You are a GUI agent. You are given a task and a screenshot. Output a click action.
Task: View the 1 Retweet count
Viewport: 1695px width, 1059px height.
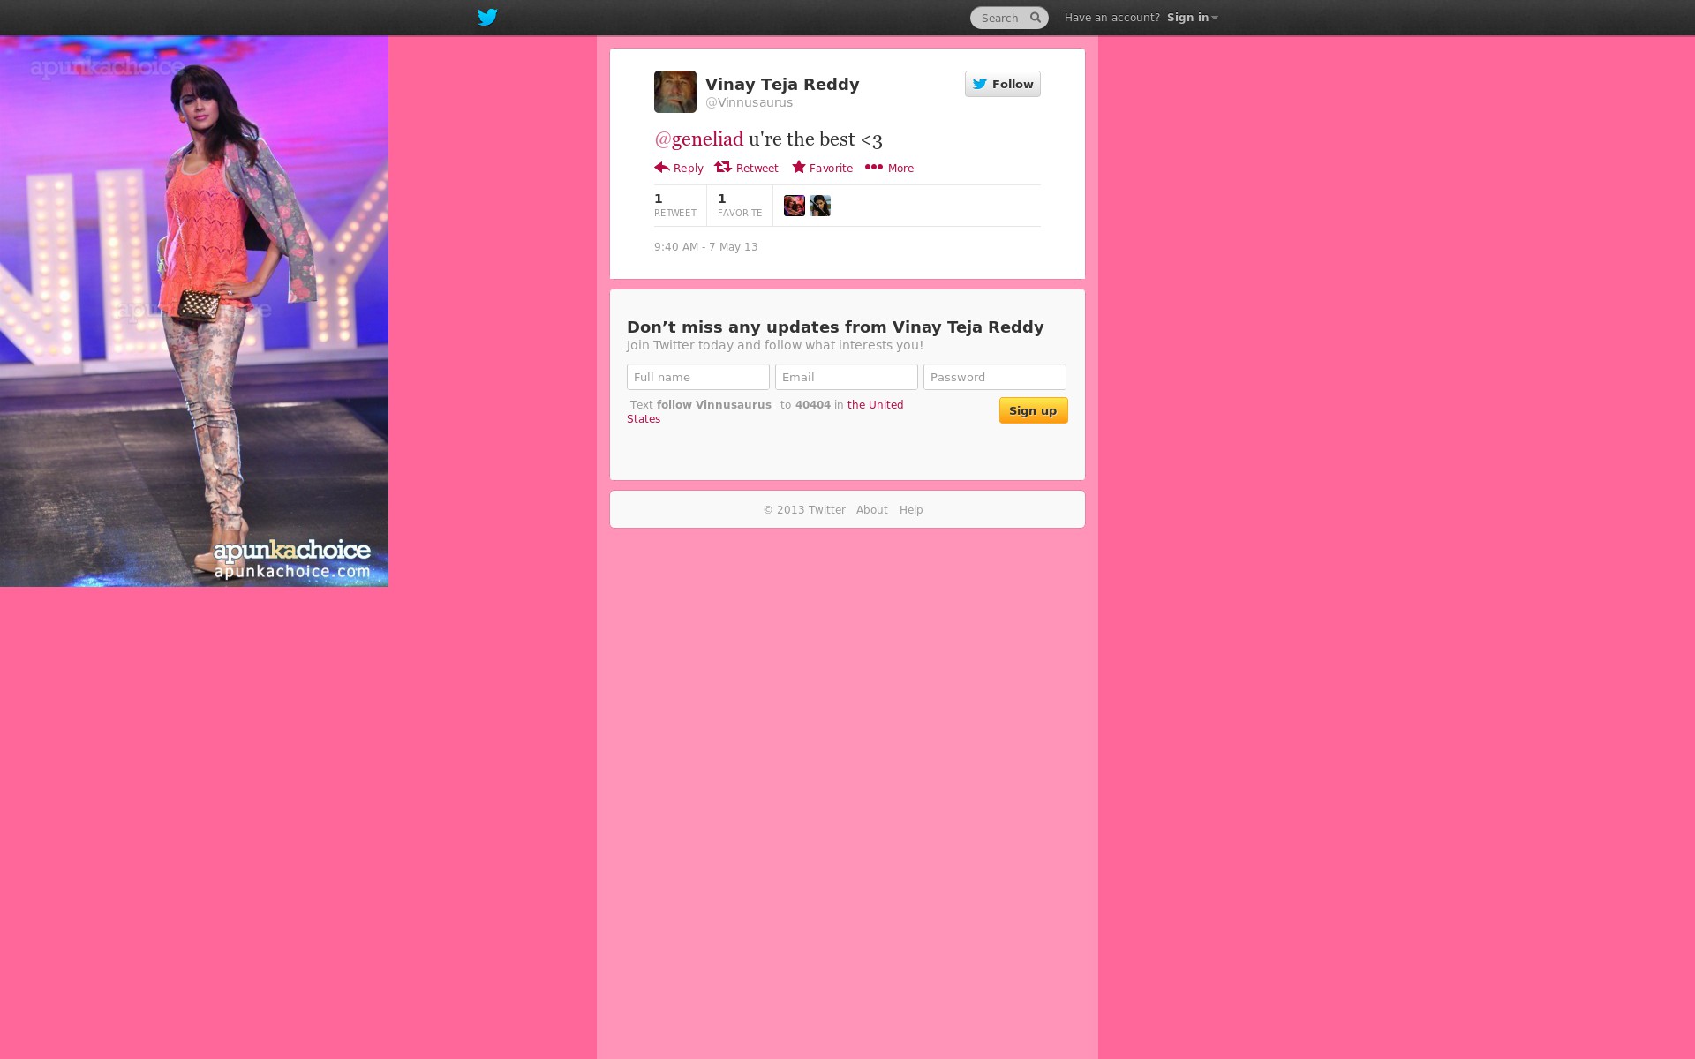675,205
